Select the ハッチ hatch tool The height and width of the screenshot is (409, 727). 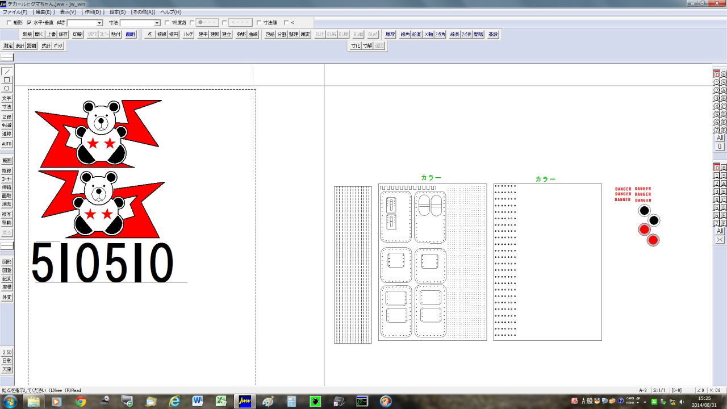click(x=188, y=35)
